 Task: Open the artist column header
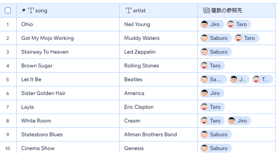(159, 10)
